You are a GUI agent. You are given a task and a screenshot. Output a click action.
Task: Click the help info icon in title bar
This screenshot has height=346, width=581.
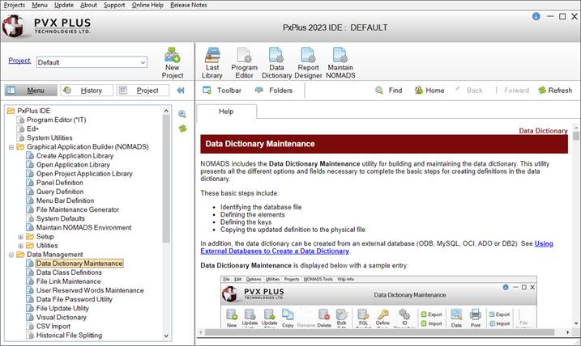536,16
